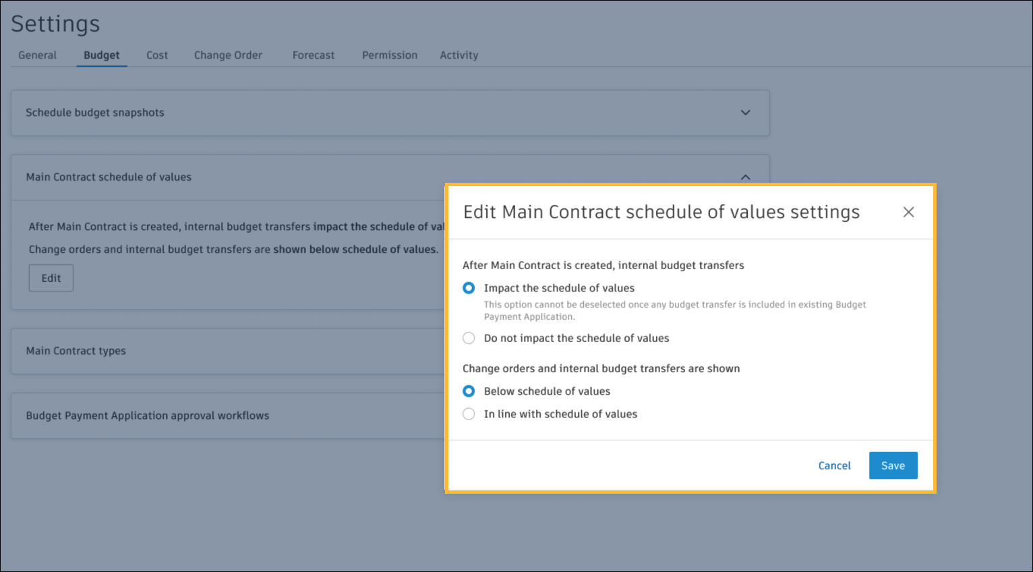Select the Budget tab

point(102,55)
